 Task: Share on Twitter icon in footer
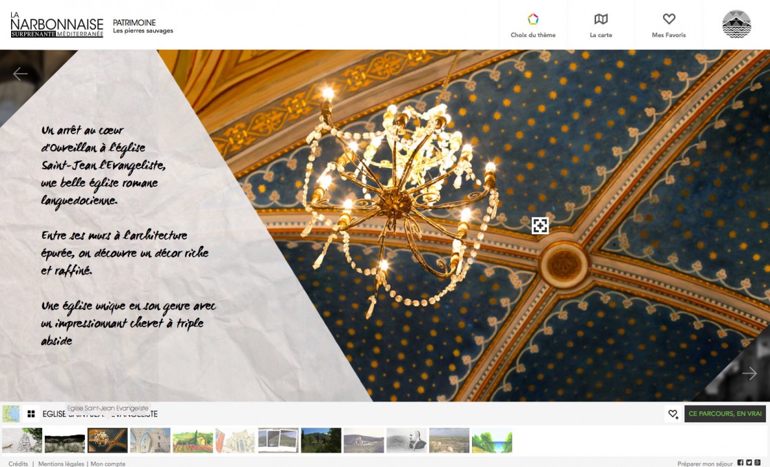(749, 463)
